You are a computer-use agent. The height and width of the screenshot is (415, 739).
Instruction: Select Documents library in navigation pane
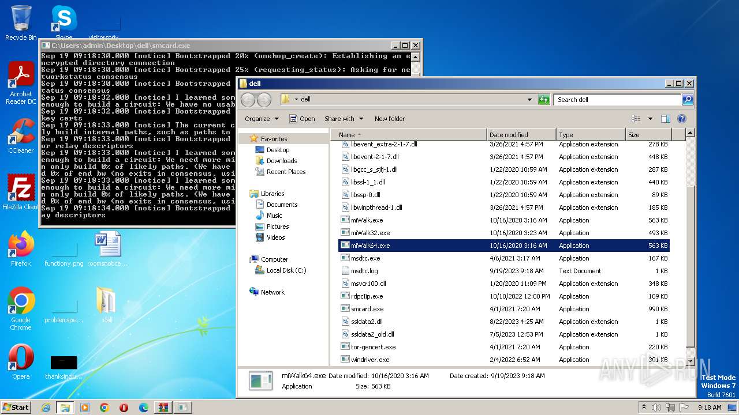pyautogui.click(x=282, y=205)
